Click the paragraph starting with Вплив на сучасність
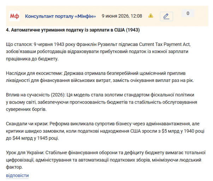213x181 pixels. point(101,102)
